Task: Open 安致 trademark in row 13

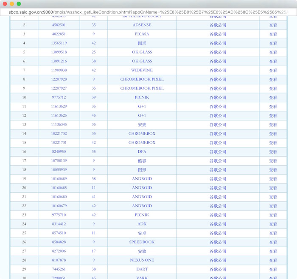Action: pyautogui.click(x=142, y=125)
